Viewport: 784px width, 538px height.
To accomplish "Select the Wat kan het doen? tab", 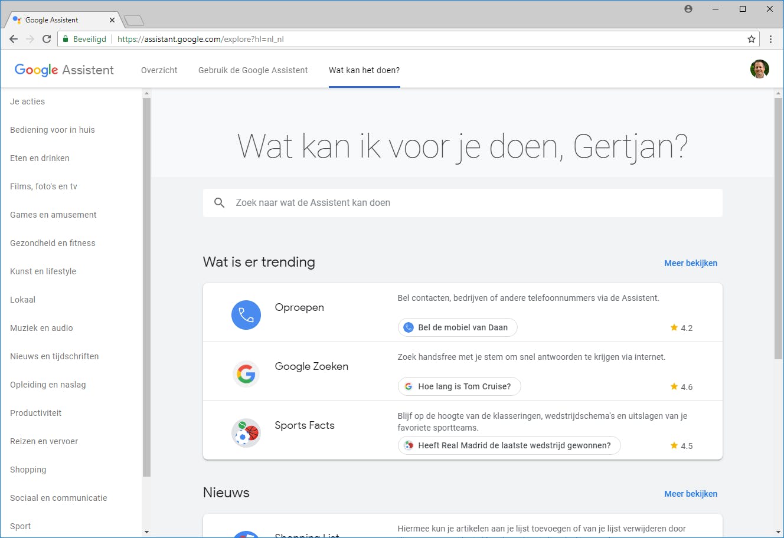I will (364, 70).
